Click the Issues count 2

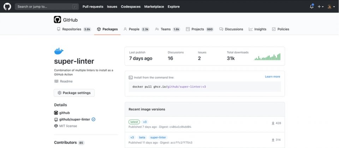[199, 58]
